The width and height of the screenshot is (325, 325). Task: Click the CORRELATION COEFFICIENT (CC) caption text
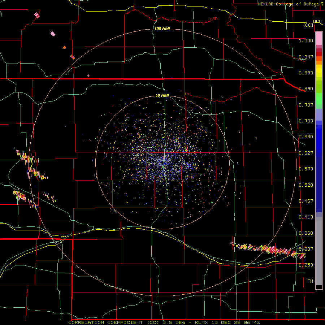pyautogui.click(x=114, y=322)
